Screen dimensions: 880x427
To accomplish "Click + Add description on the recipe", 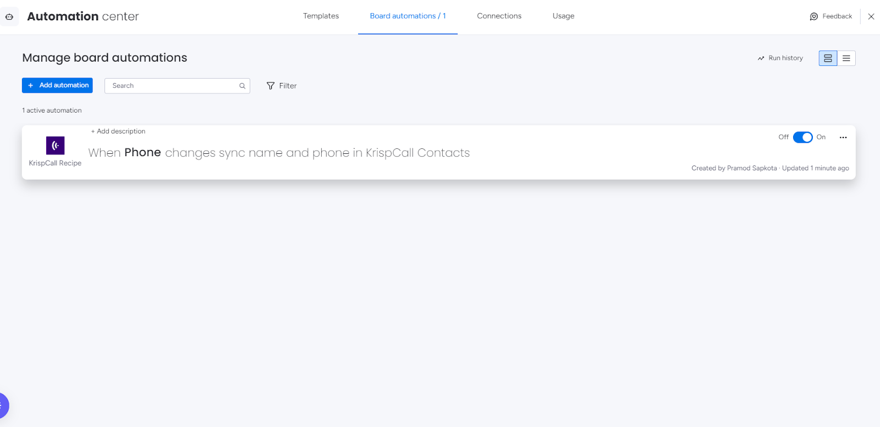I will [118, 131].
